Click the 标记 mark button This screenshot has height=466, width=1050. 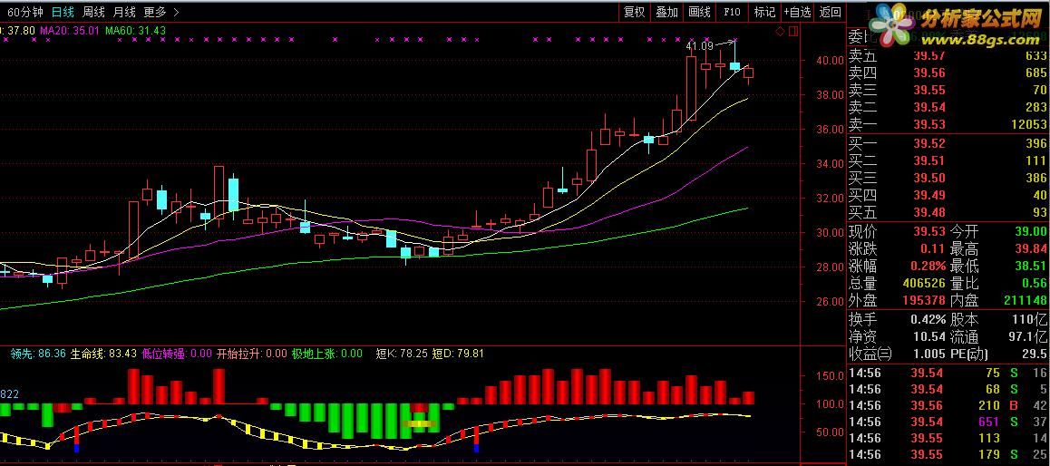[x=764, y=12]
